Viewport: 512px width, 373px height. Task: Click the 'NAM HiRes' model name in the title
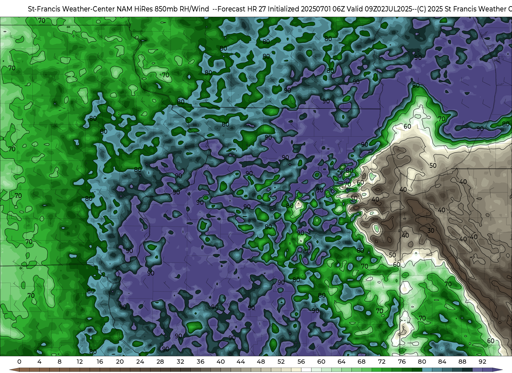pos(135,9)
